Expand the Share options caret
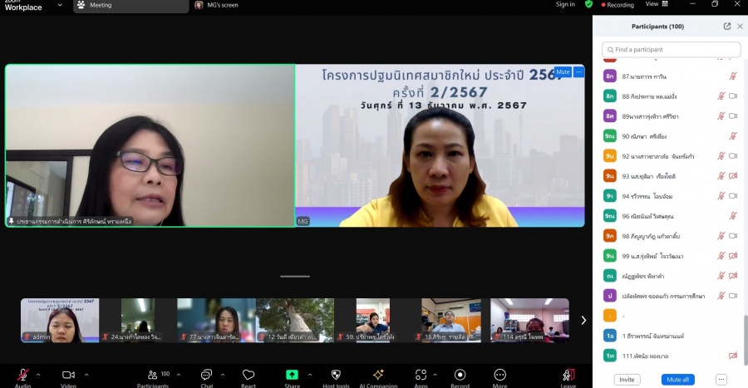Screen dimensions: 748x388 (x=310, y=375)
